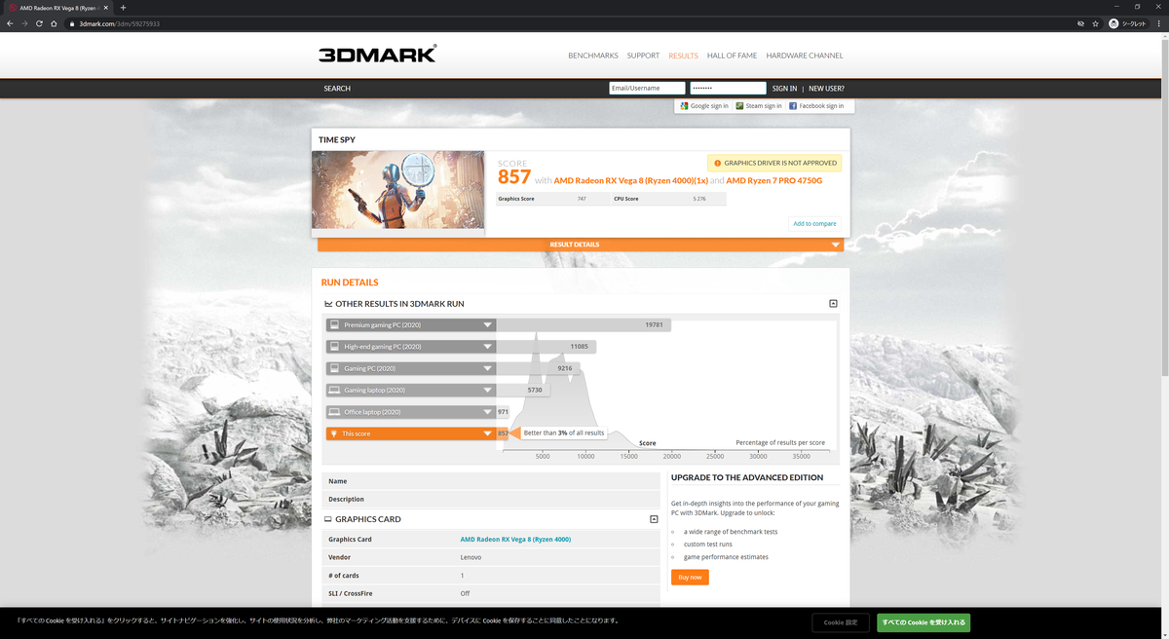Focus the Email/Username input field
1169x639 pixels.
(647, 88)
